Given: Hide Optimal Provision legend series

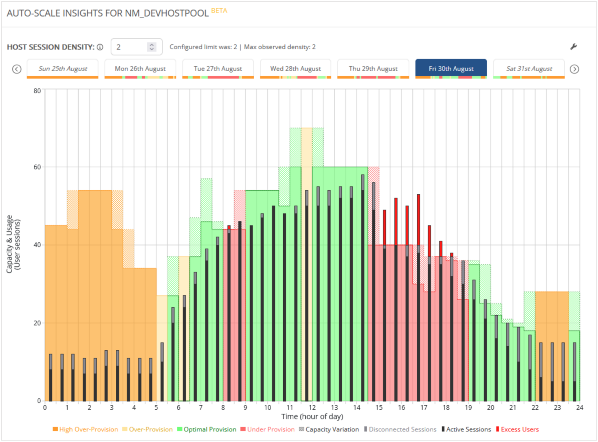Looking at the screenshot, I should 207,429.
